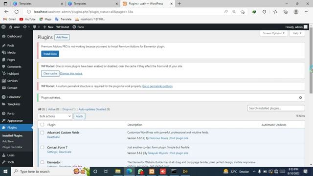This screenshot has height=176, width=313.
Task: Open Add New in Plugins submenu
Action: pos(8,141)
